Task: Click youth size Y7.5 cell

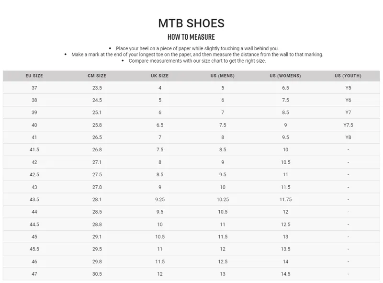Action: (x=348, y=125)
